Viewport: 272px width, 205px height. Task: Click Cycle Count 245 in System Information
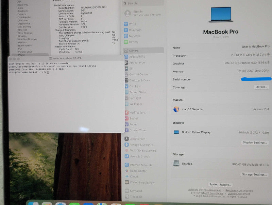pos(69,49)
